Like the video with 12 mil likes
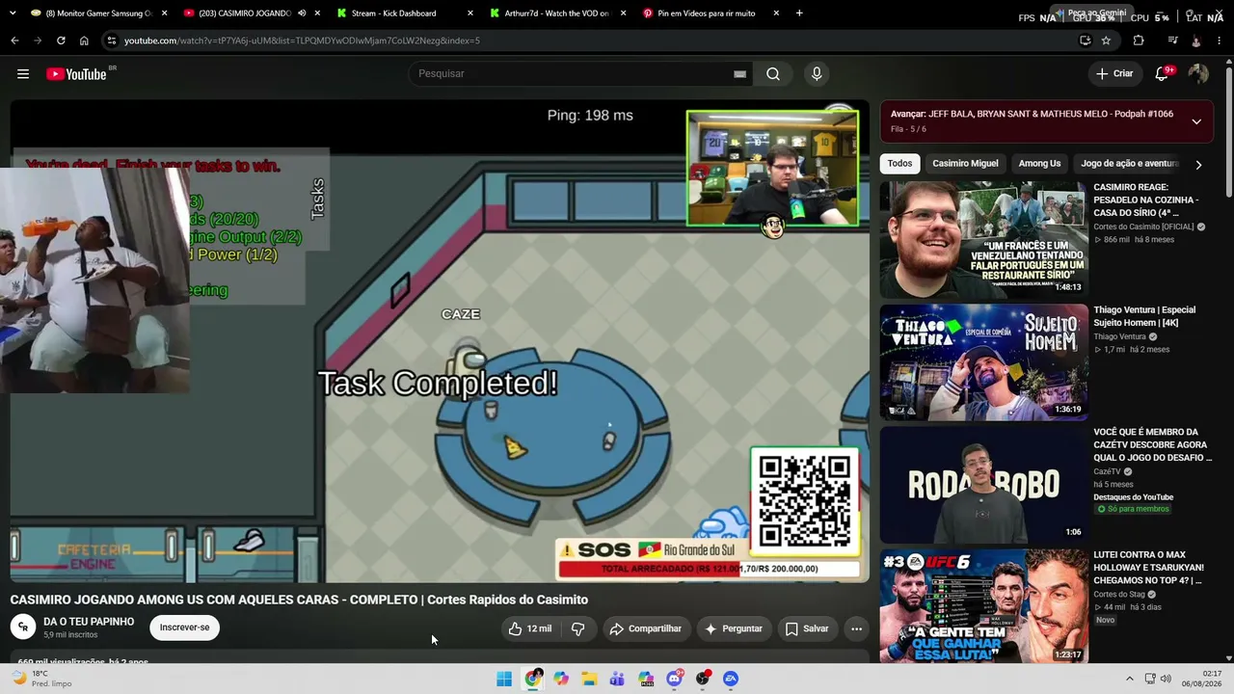This screenshot has height=694, width=1234. click(x=529, y=628)
